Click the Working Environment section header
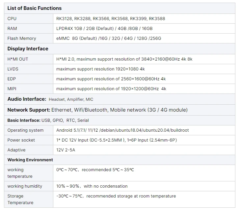 coord(30,160)
